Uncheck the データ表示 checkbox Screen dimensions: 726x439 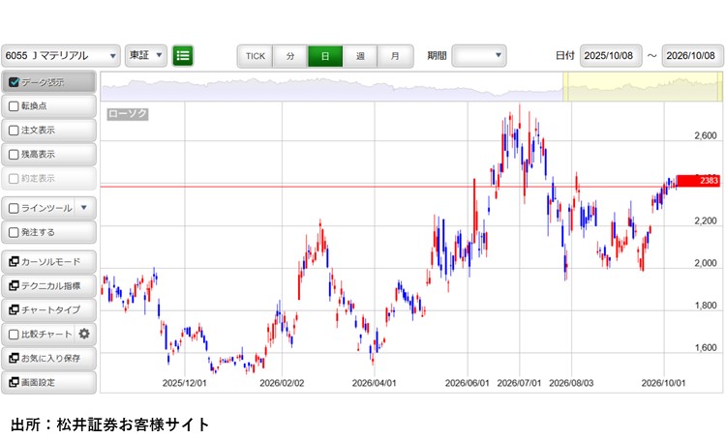pos(14,82)
